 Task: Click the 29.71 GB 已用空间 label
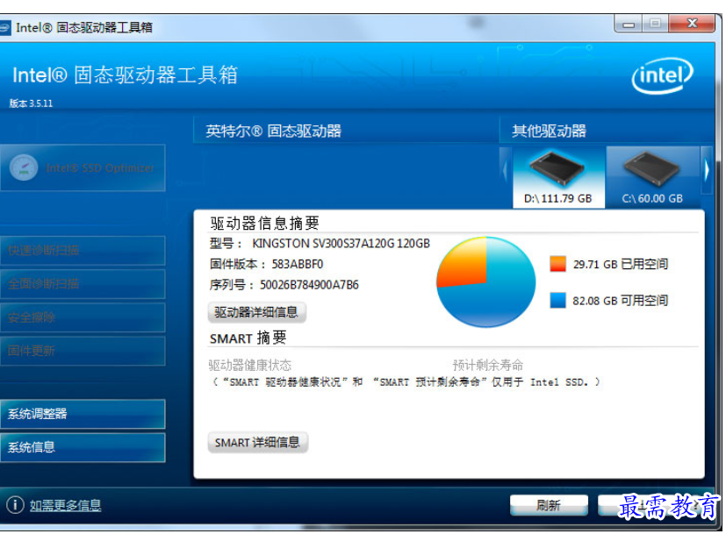[x=621, y=265]
